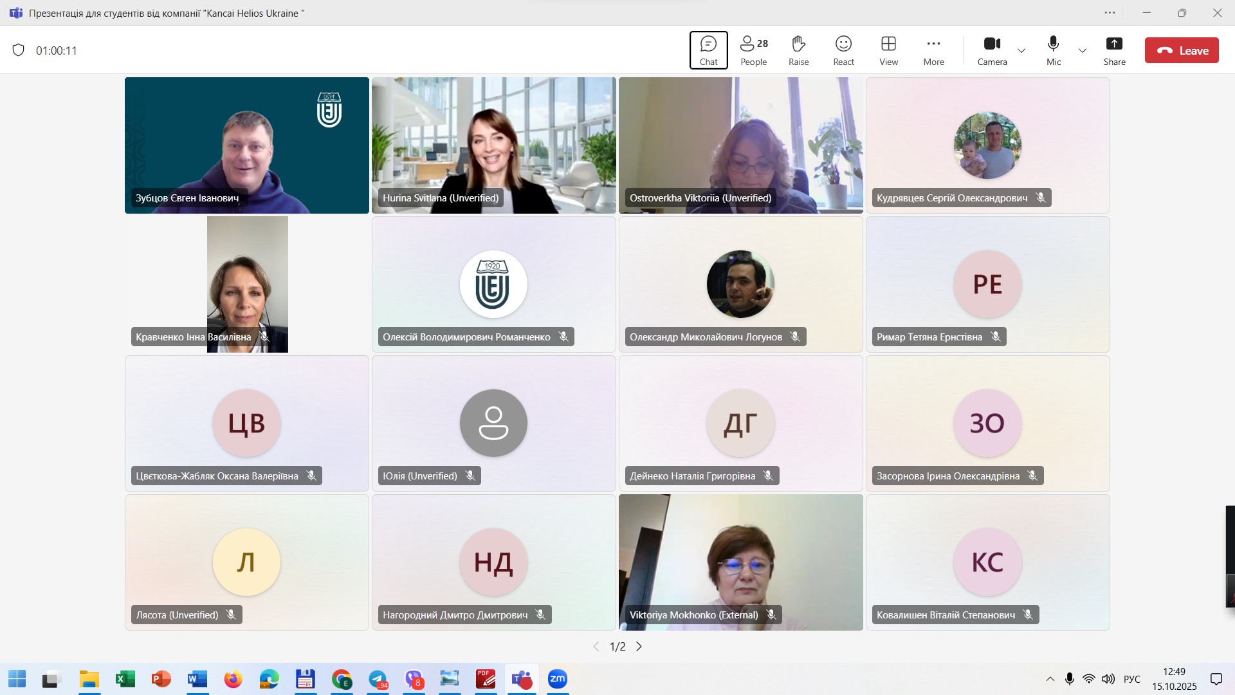Leave the meeting
Viewport: 1235px width, 695px height.
(x=1181, y=50)
